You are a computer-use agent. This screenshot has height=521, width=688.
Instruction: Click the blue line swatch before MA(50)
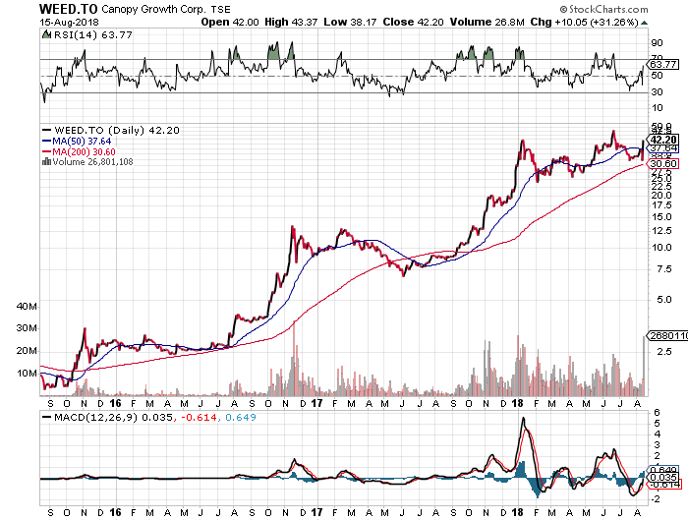pyautogui.click(x=46, y=141)
